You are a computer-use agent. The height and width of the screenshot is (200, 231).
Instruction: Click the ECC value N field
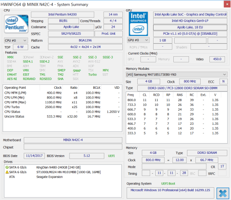224,81
